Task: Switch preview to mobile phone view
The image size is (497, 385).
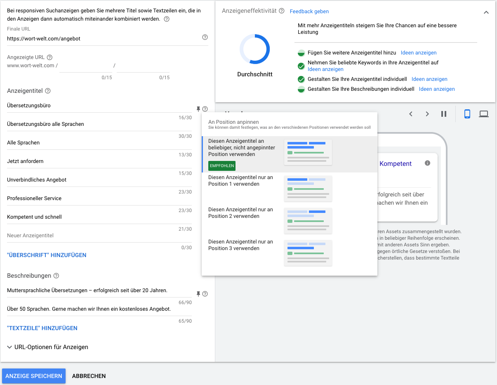Action: click(467, 114)
